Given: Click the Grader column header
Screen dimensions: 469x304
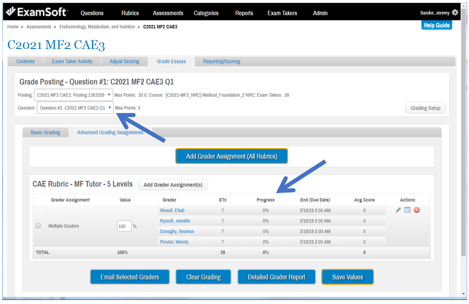Looking at the screenshot, I should pos(169,200).
